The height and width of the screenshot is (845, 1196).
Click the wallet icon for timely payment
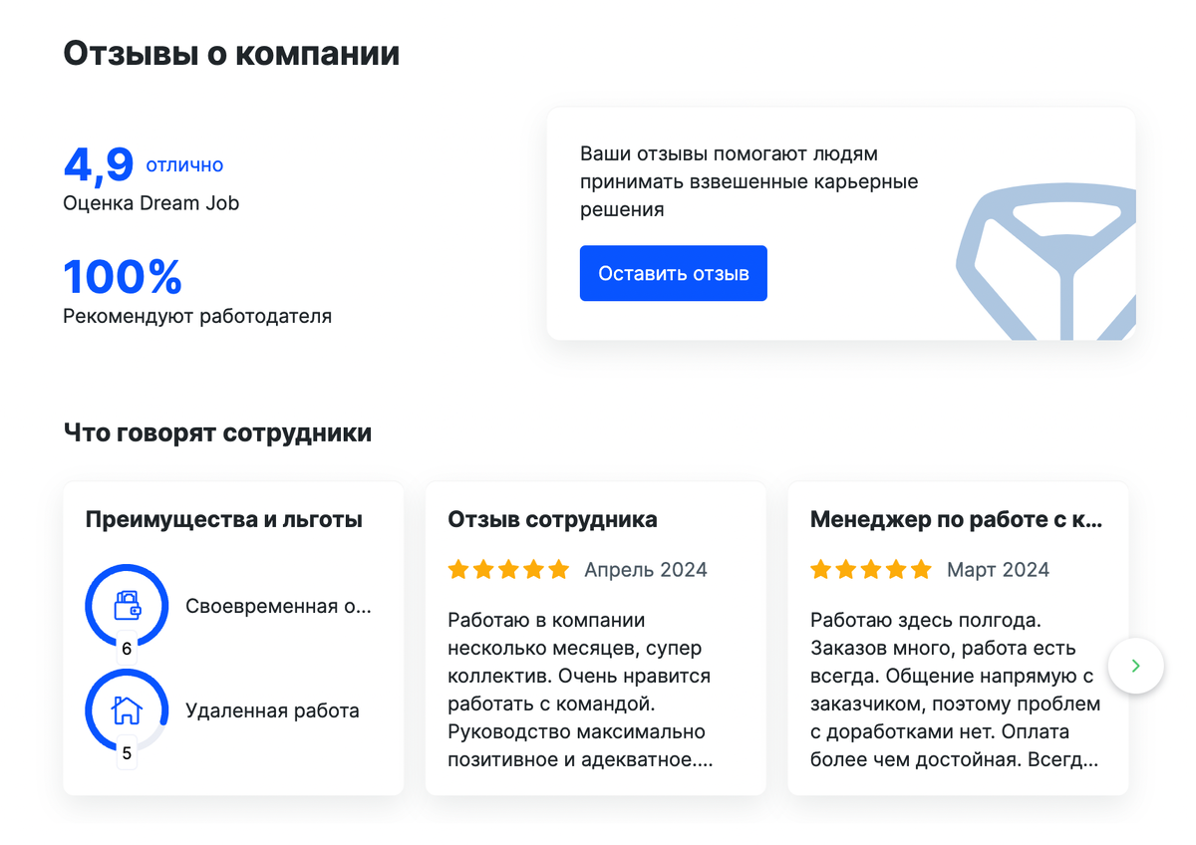click(127, 605)
